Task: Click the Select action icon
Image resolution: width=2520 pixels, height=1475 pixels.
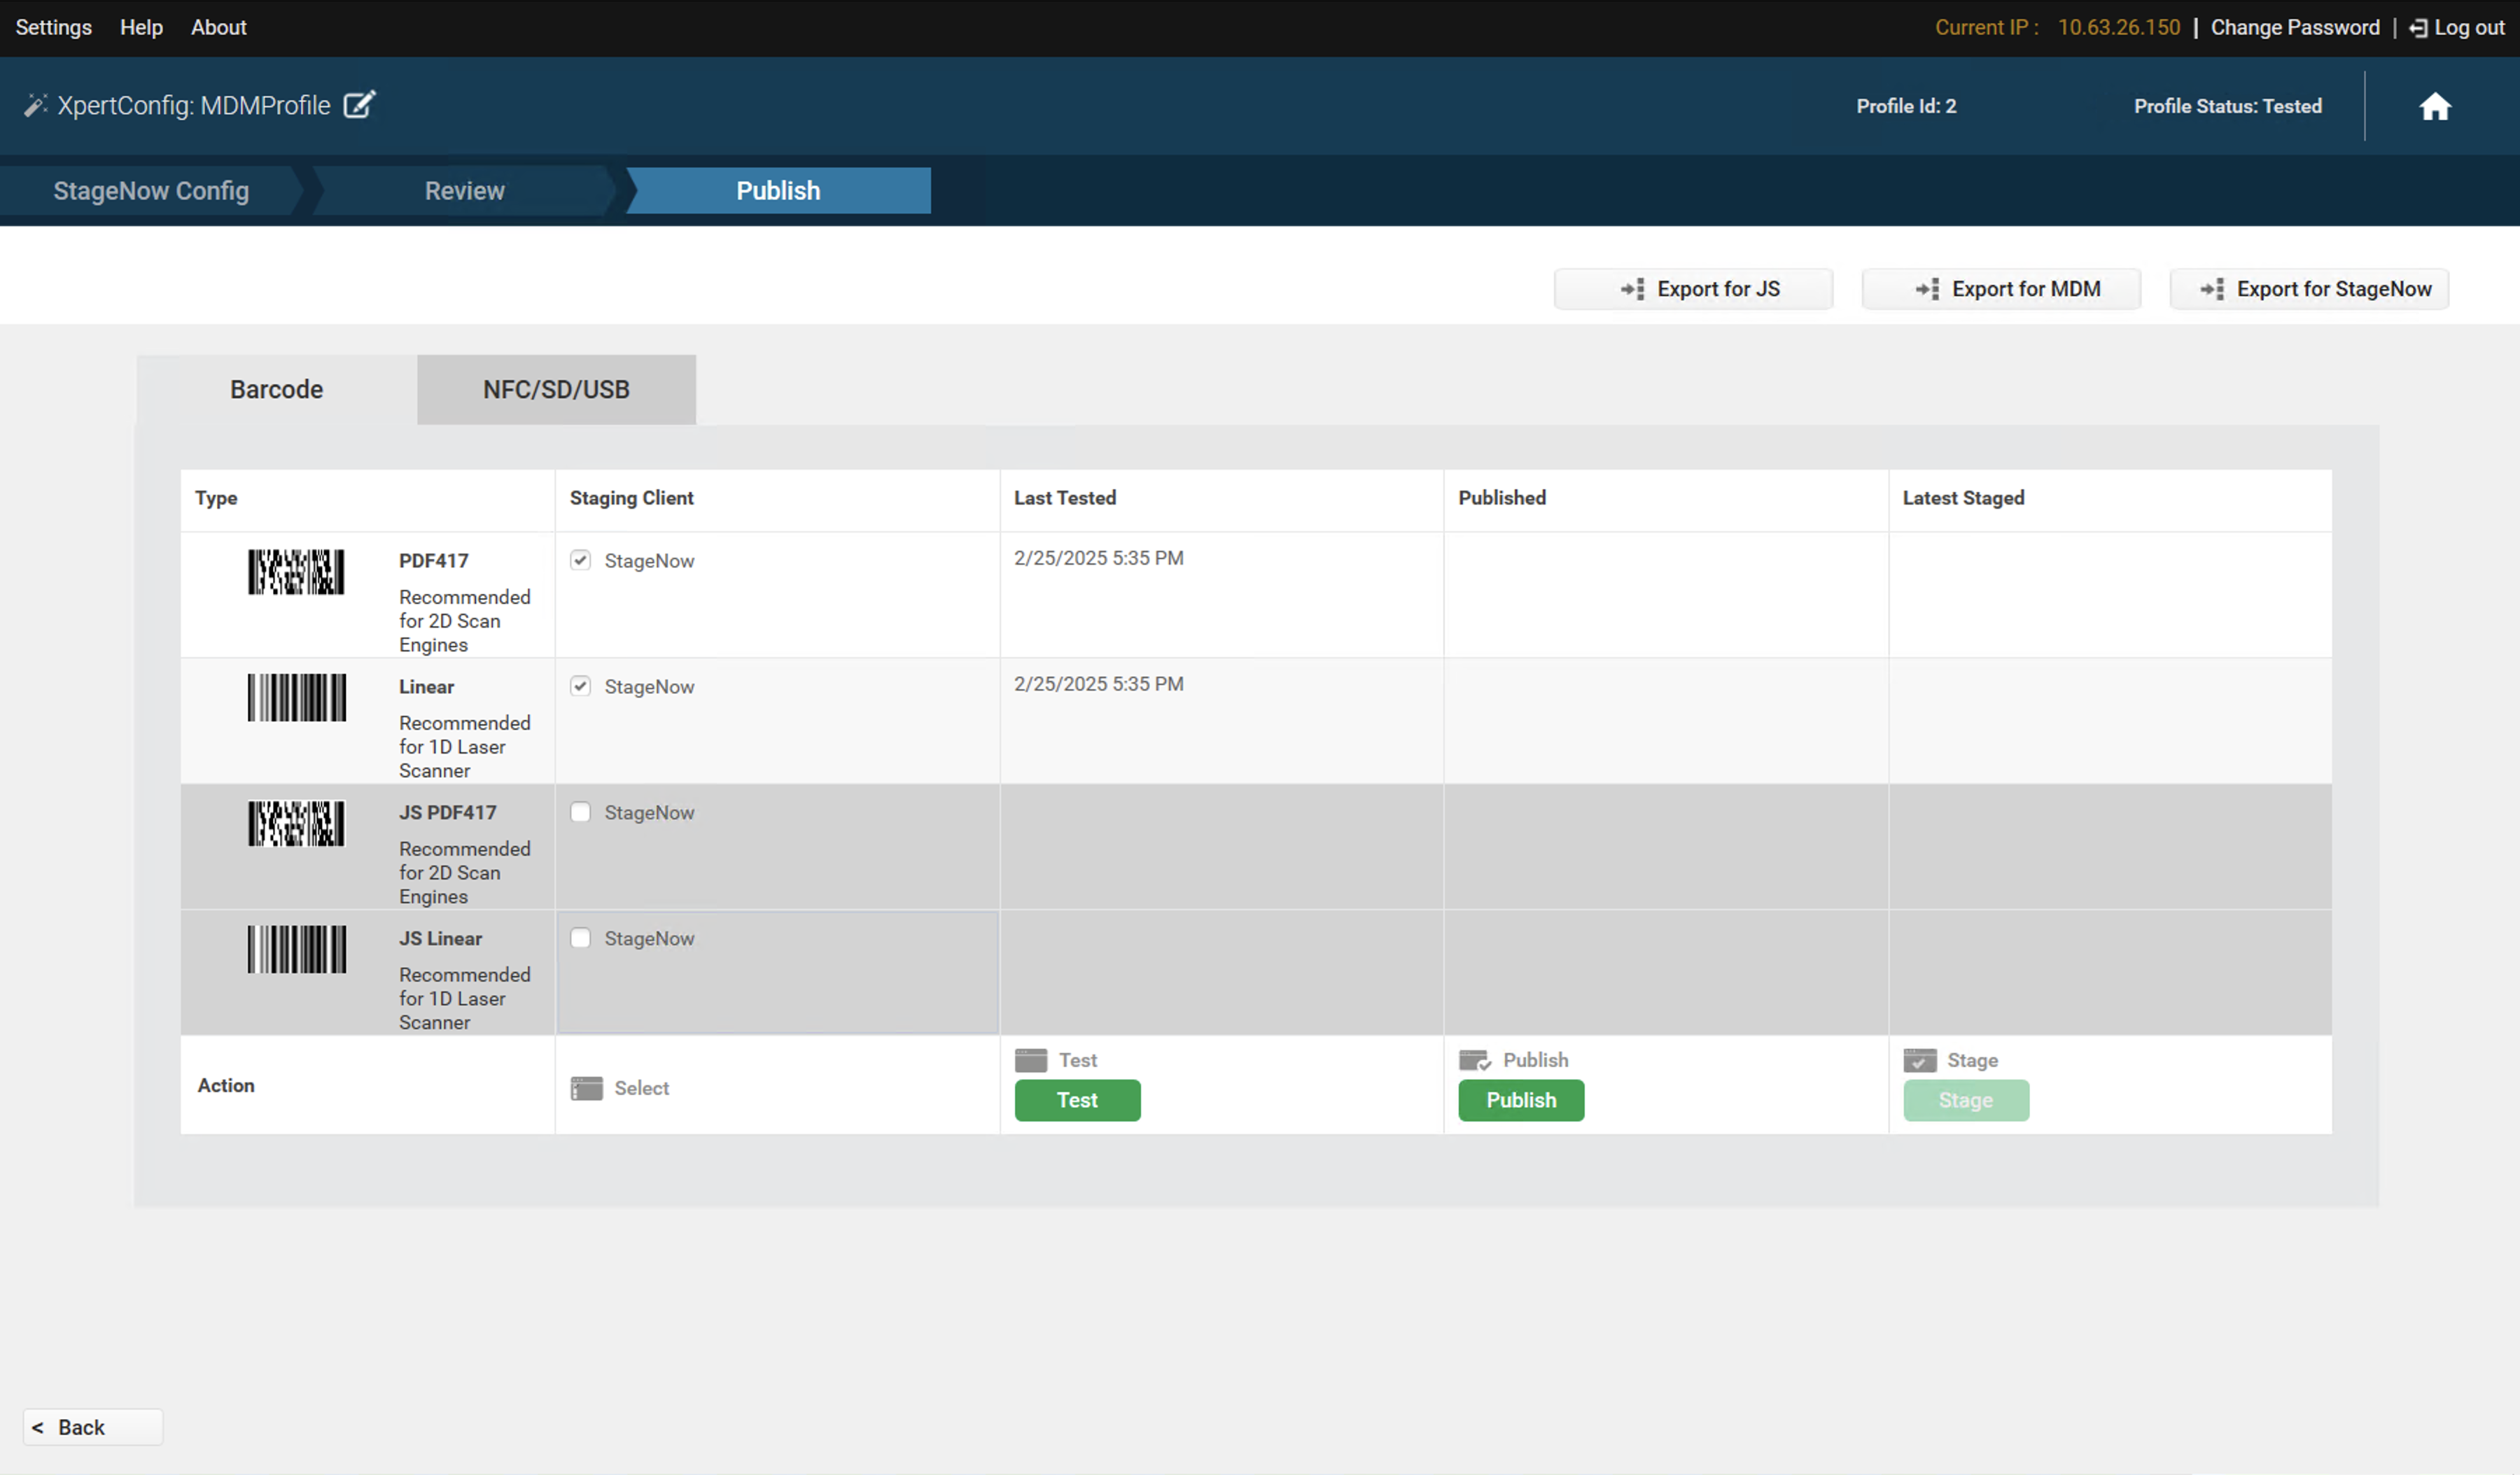Action: tap(586, 1088)
